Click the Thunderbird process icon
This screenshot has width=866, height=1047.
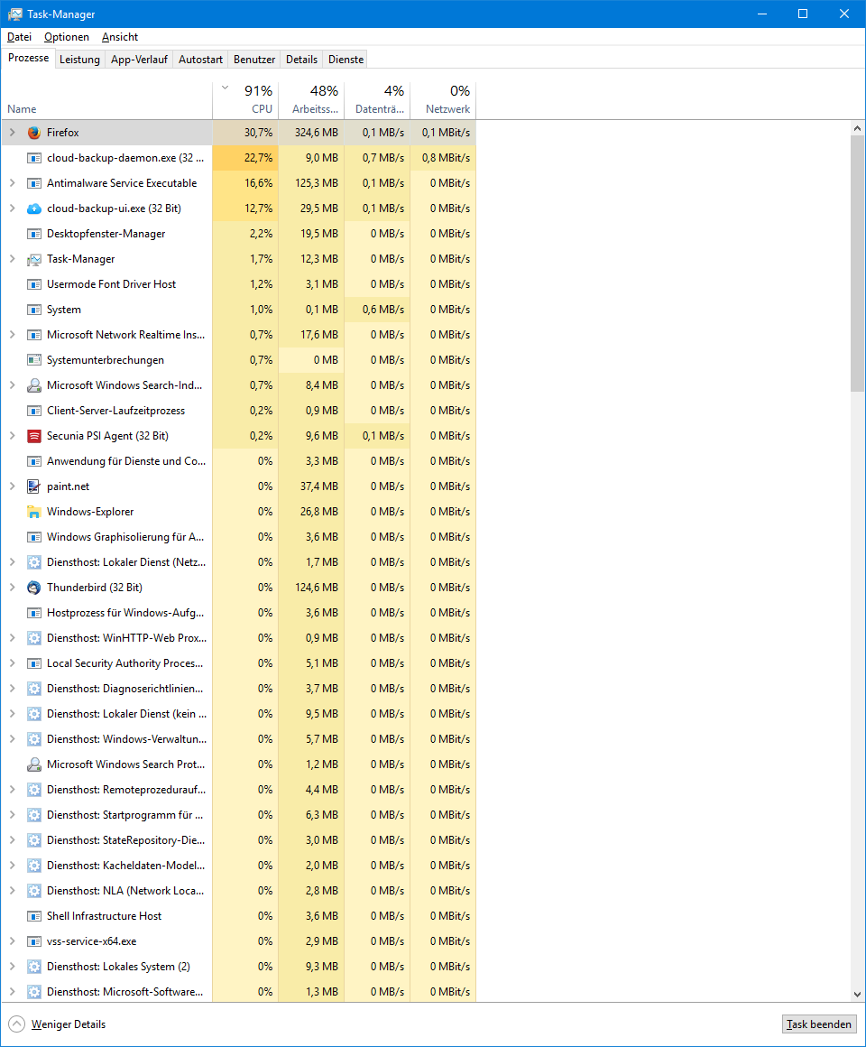pyautogui.click(x=34, y=588)
